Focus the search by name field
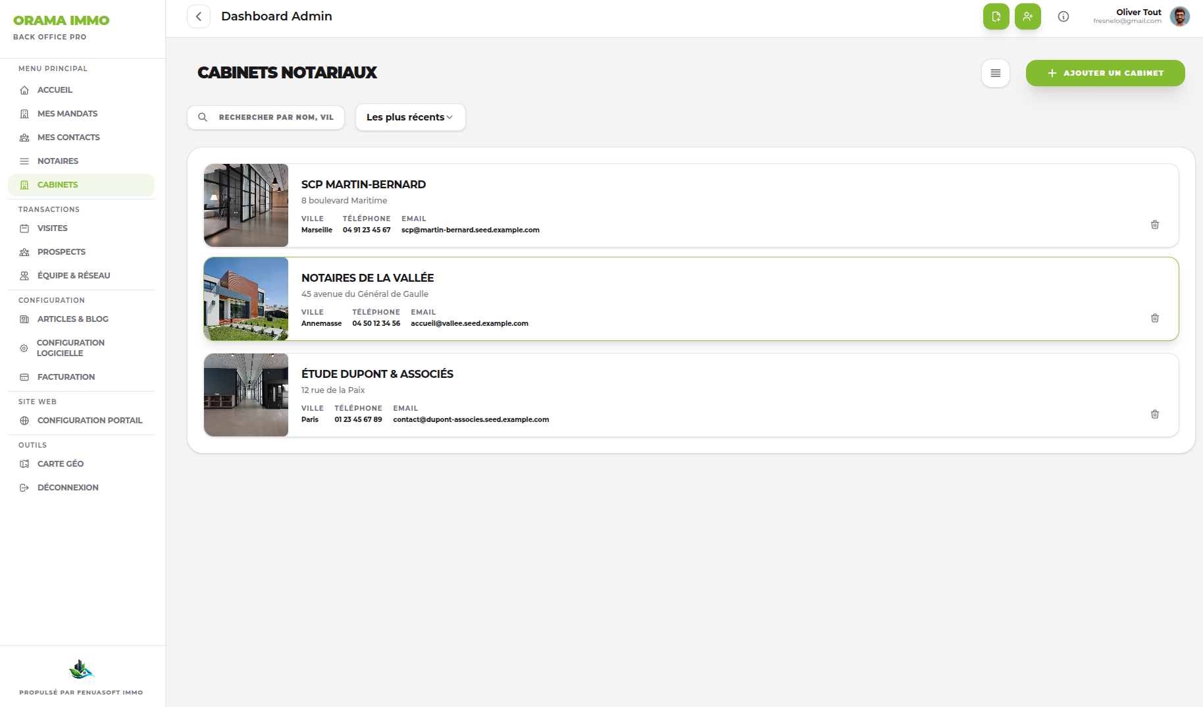Image resolution: width=1203 pixels, height=707 pixels. tap(266, 117)
